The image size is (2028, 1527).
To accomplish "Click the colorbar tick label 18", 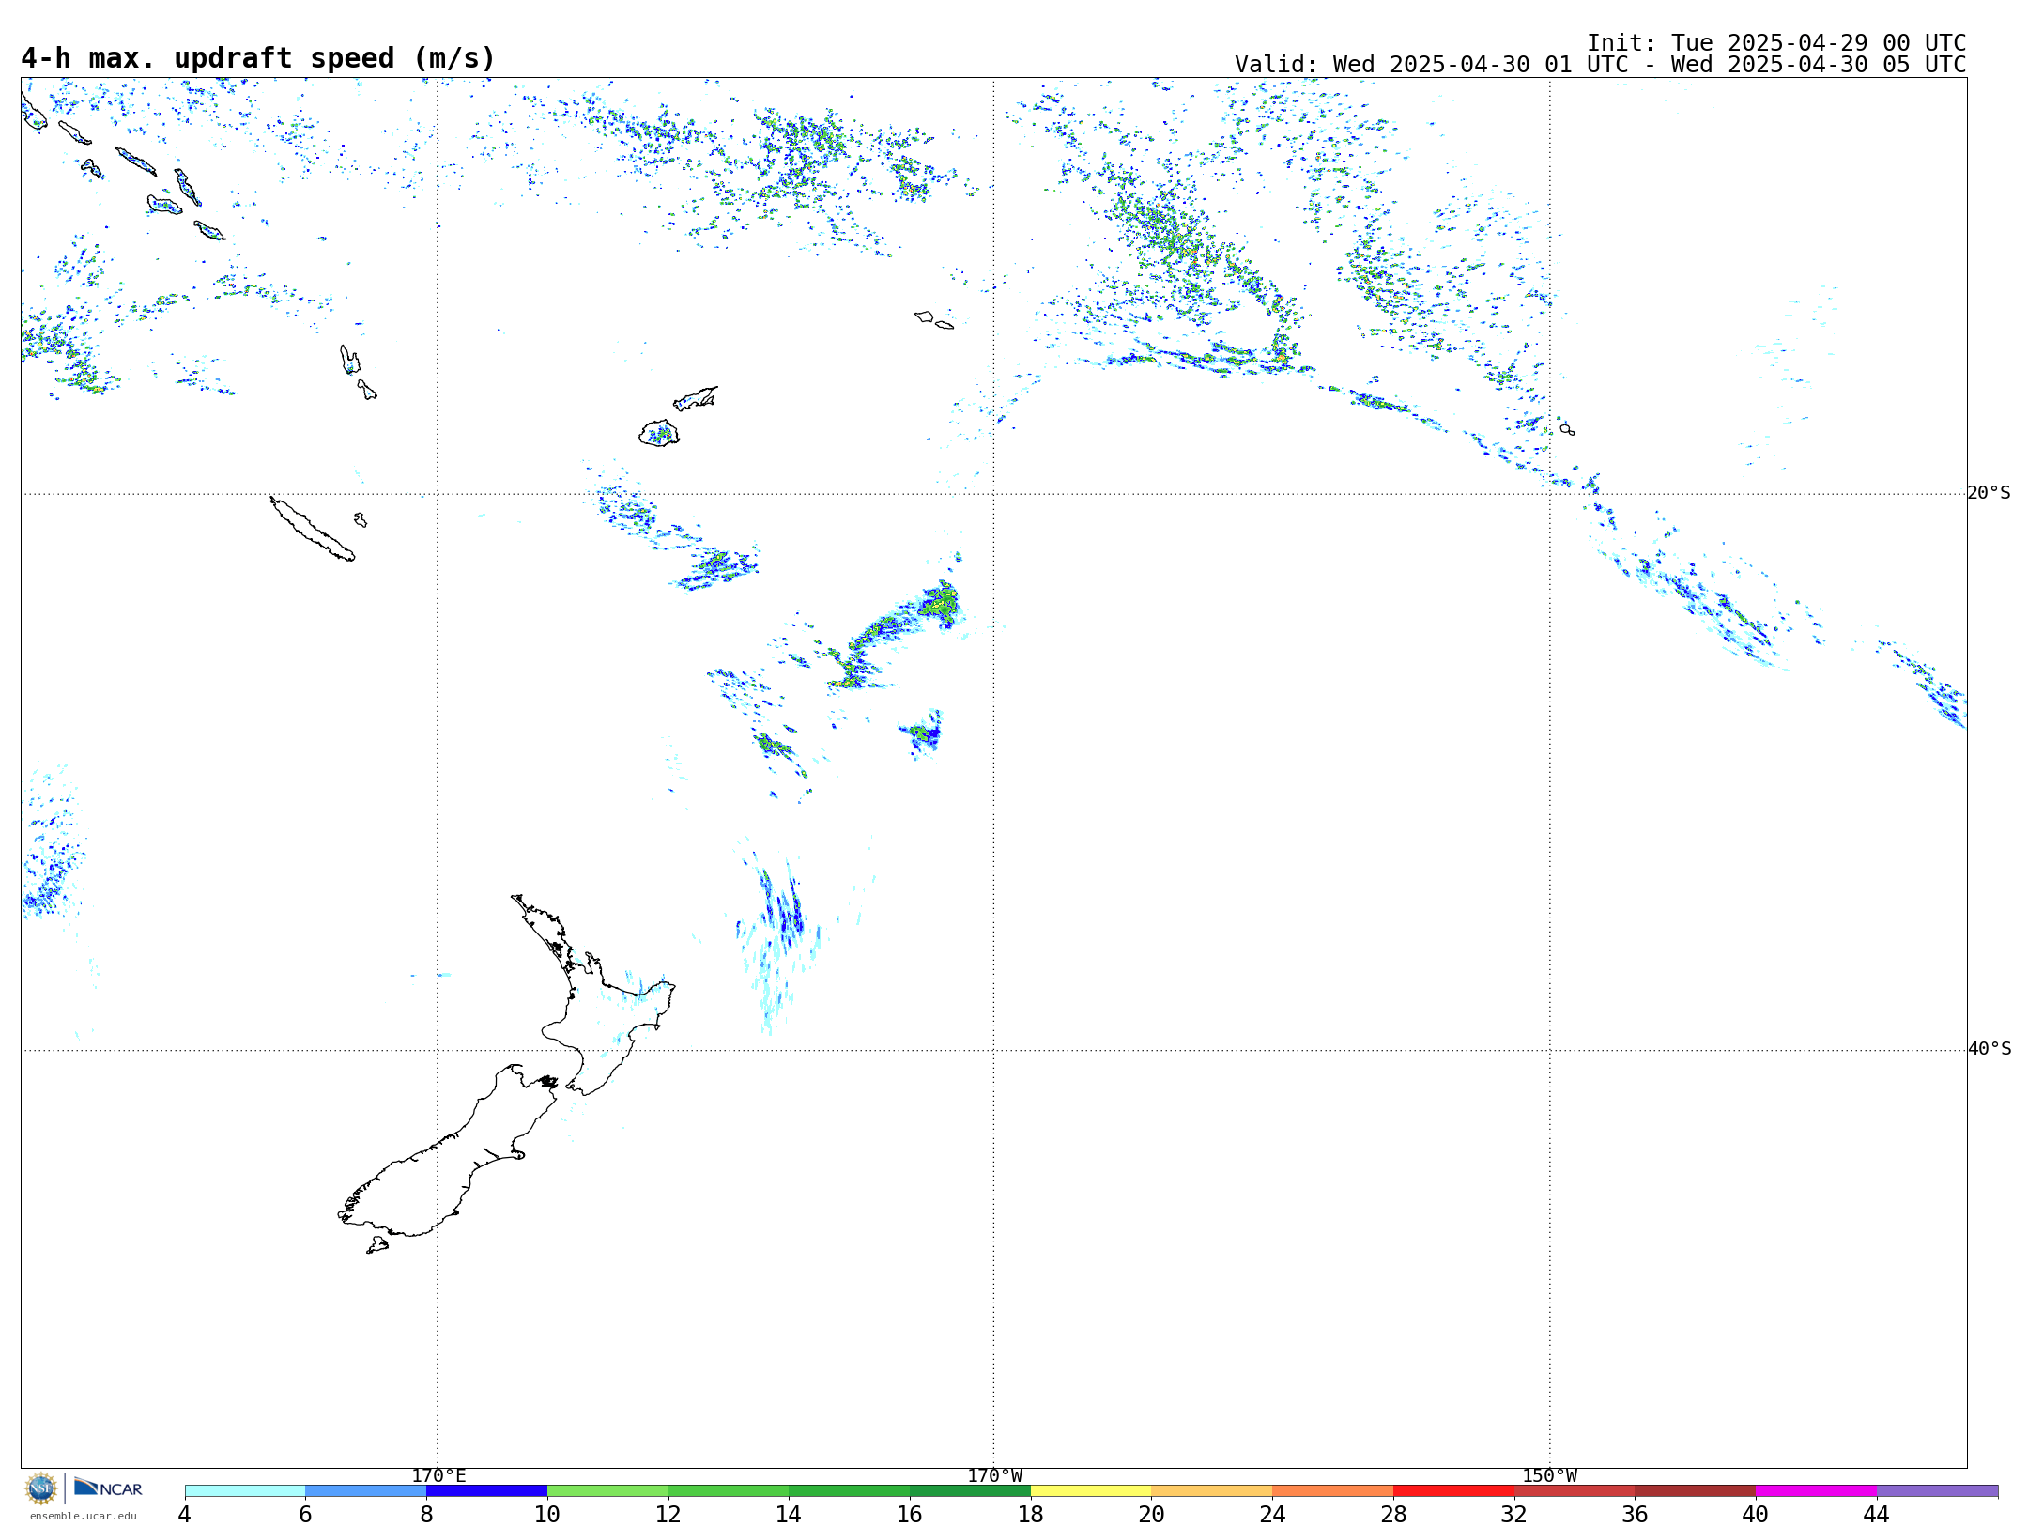I will [x=1031, y=1514].
